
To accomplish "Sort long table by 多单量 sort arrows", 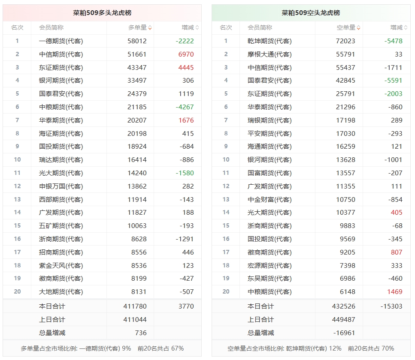I will tap(150, 27).
